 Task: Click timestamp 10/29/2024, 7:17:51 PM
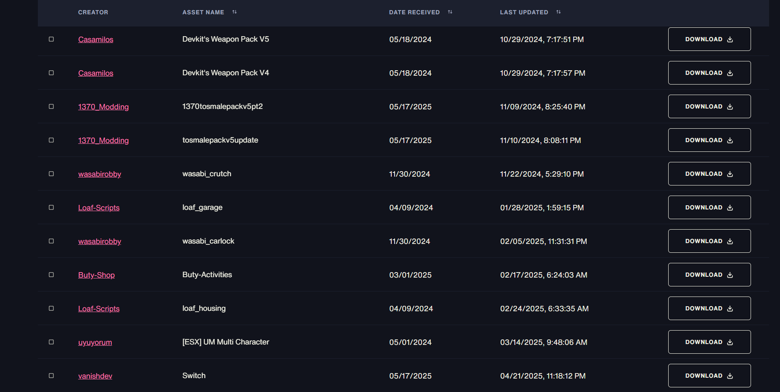[542, 40]
